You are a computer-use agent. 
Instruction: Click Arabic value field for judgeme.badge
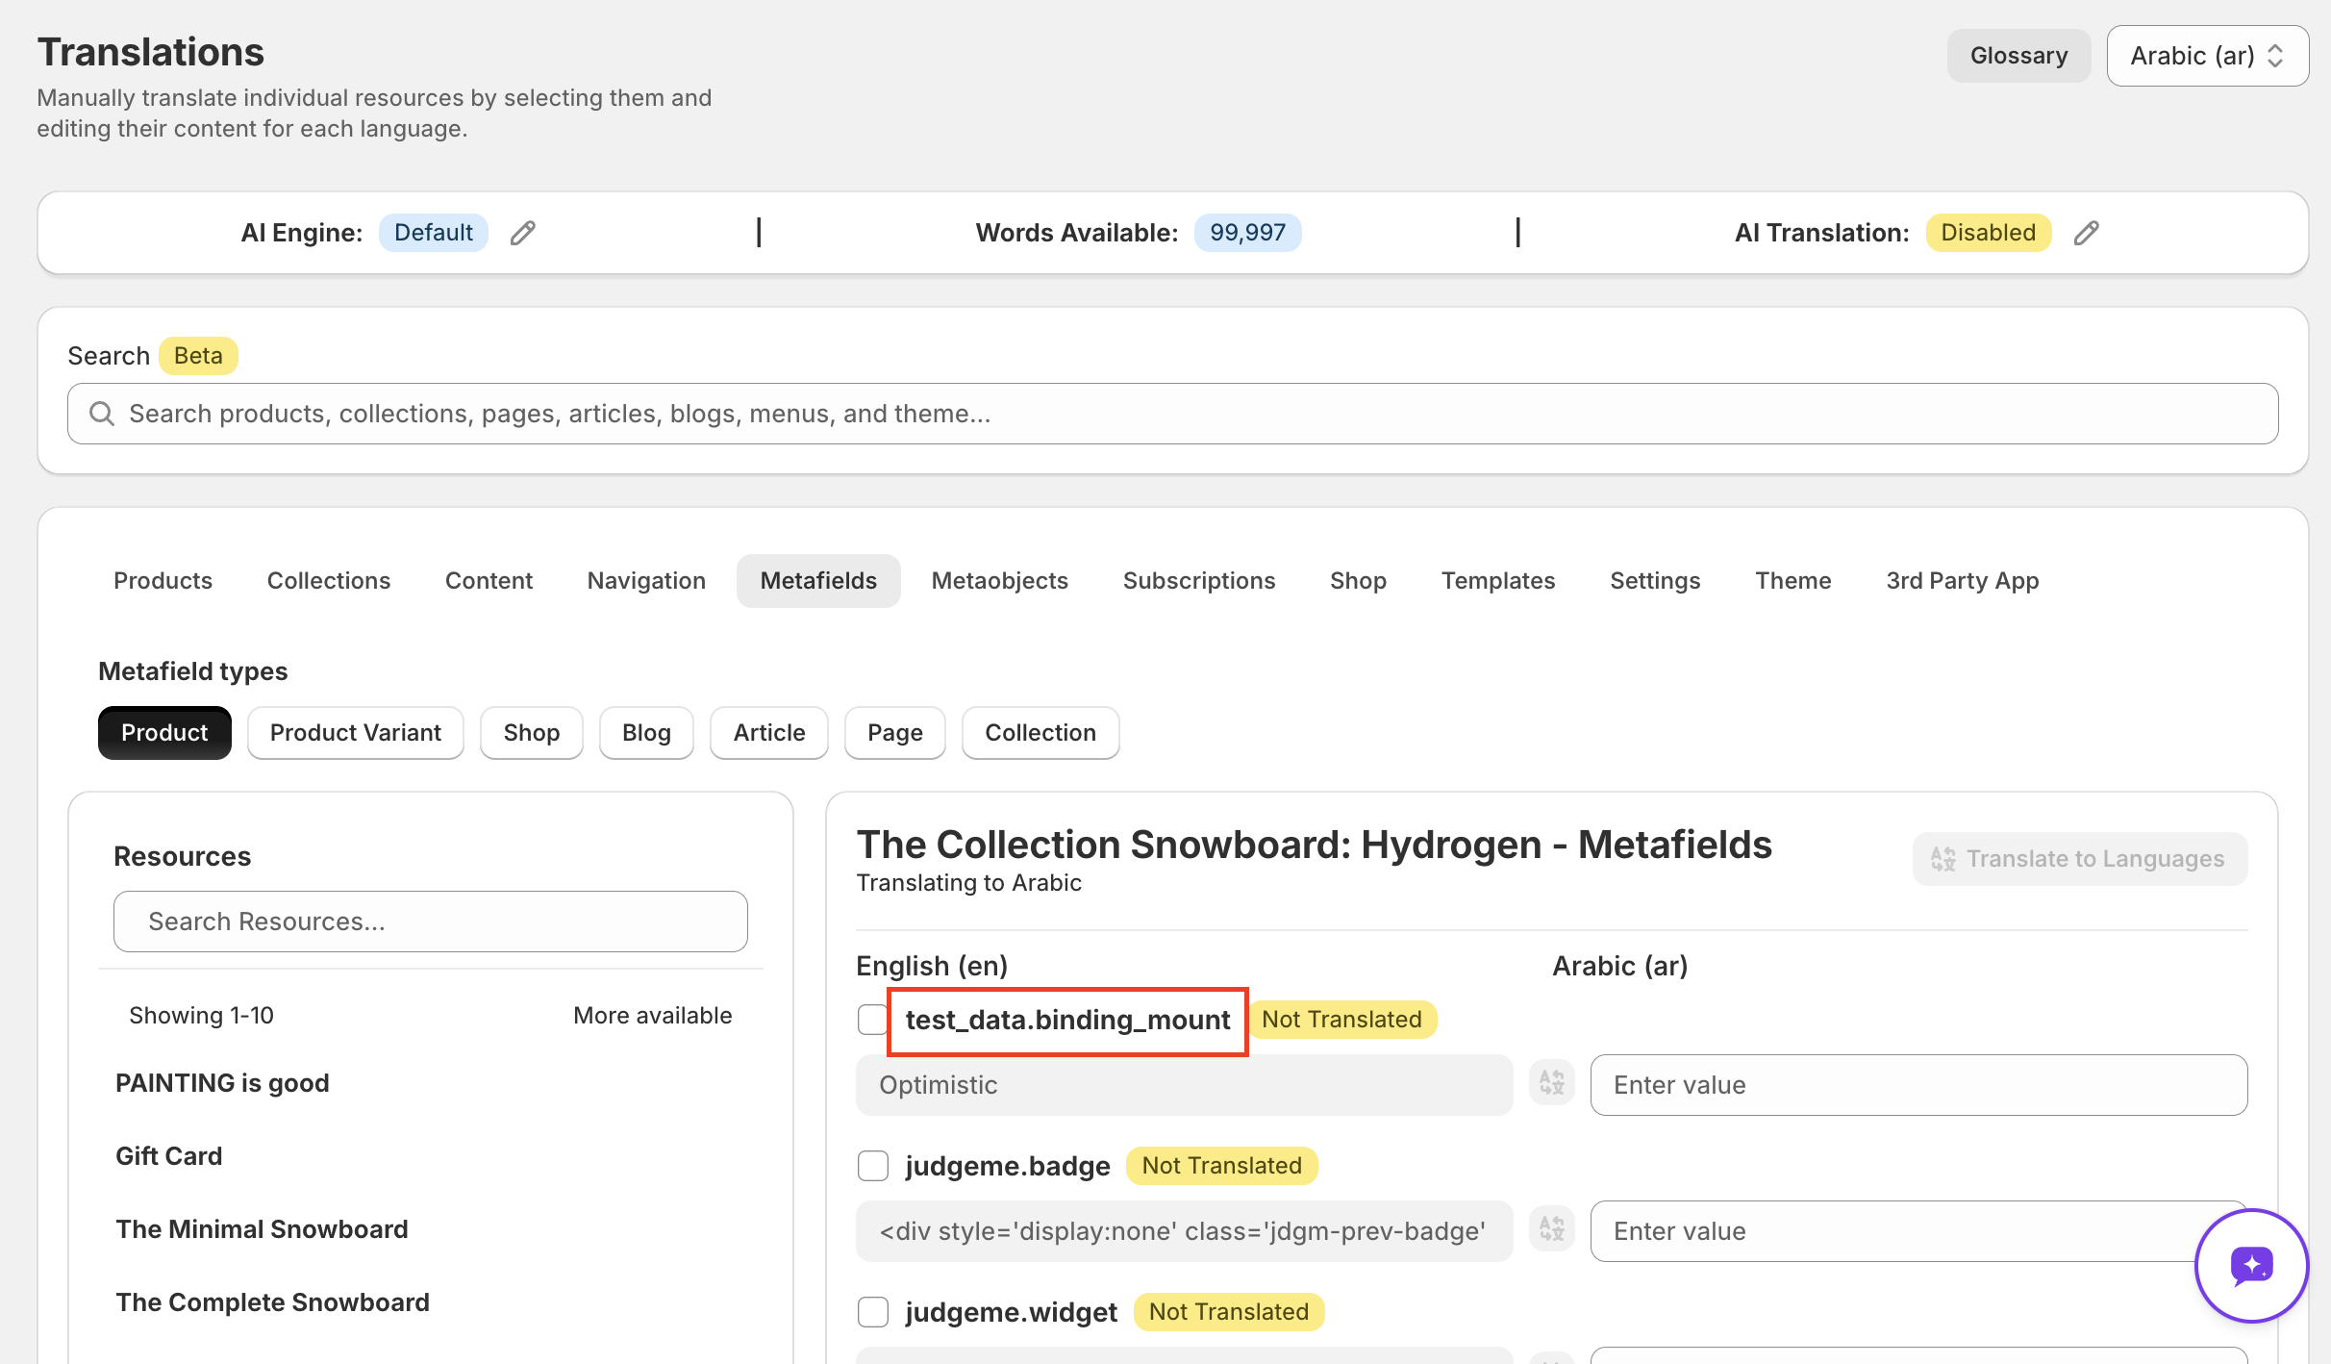coord(1918,1231)
